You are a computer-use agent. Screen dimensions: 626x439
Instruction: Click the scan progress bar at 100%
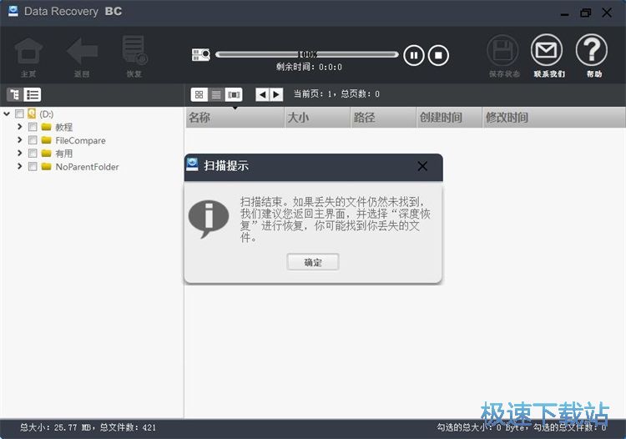[306, 54]
